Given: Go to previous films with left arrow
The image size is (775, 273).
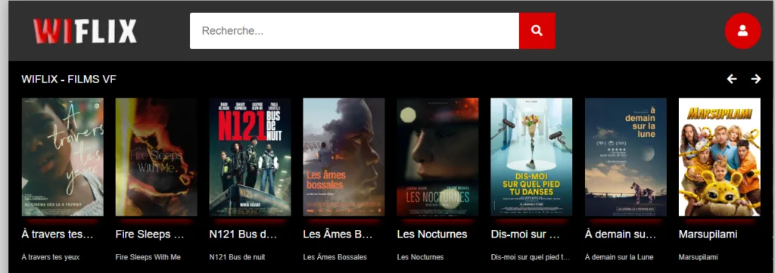Looking at the screenshot, I should [x=732, y=79].
